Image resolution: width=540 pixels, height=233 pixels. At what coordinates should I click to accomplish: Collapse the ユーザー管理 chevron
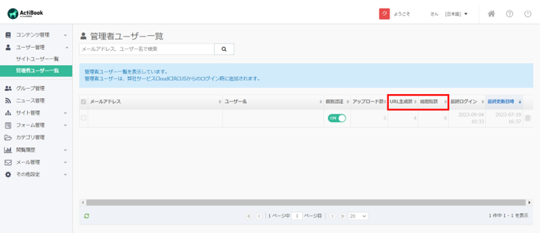coord(67,47)
